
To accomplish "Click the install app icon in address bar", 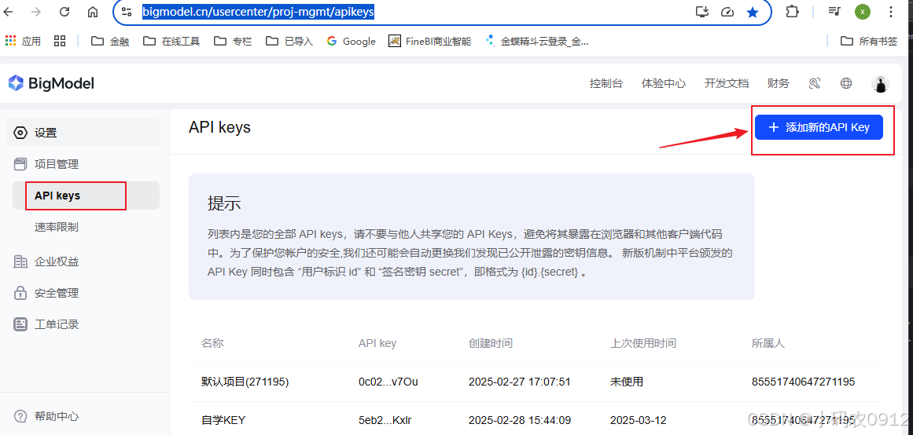I will pos(702,12).
